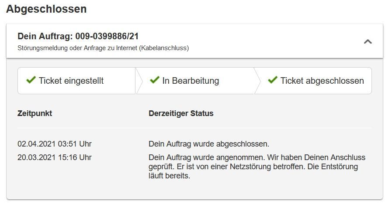Click the green checkmark beside Ticket eingestellt
Image resolution: width=392 pixels, height=205 pixels.
[x=31, y=80]
